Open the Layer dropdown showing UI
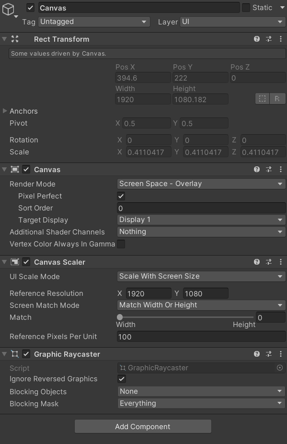The height and width of the screenshot is (444, 287). (232, 22)
